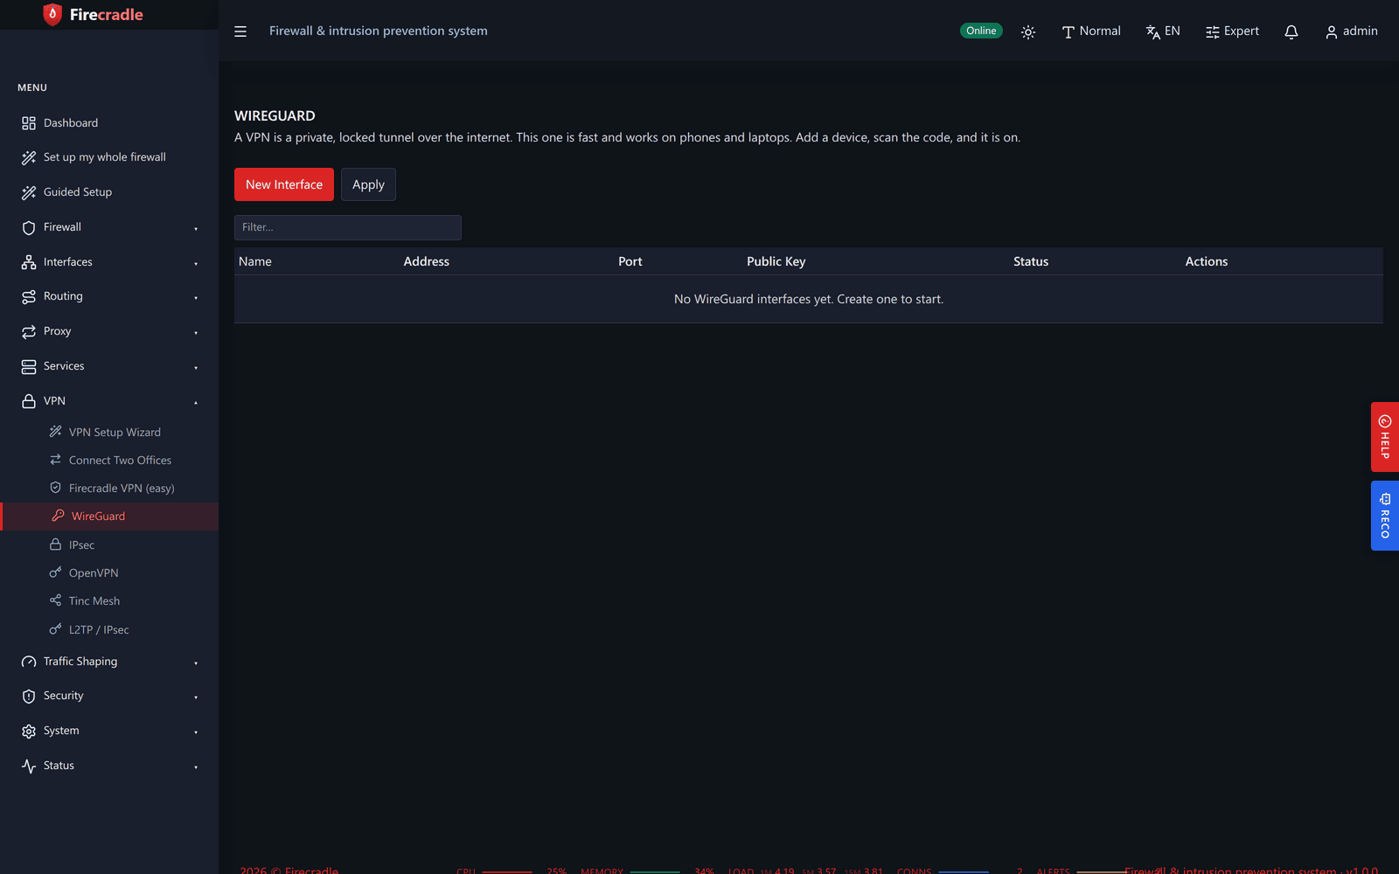This screenshot has height=874, width=1399.
Task: Expand the System menu section
Action: pos(109,731)
